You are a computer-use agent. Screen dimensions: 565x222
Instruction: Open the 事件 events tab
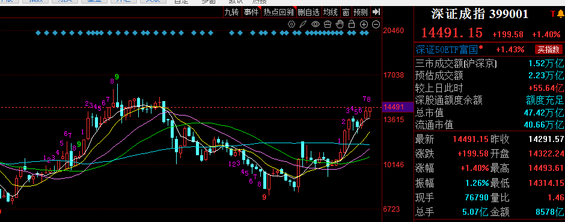pyautogui.click(x=251, y=12)
